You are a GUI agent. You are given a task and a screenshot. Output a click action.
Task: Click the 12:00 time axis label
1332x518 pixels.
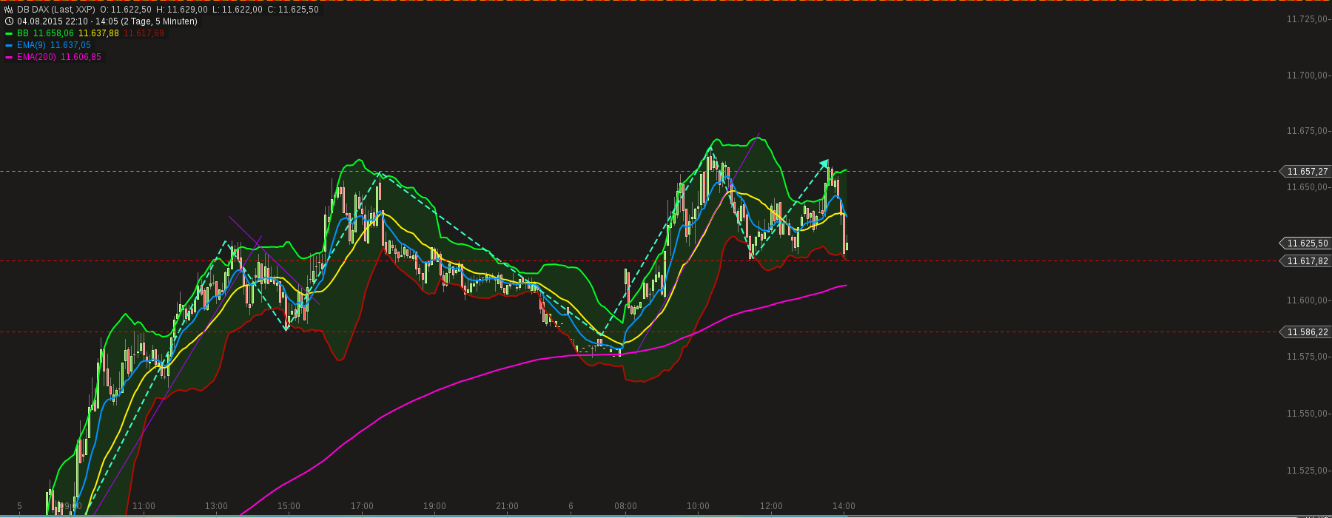tap(771, 506)
